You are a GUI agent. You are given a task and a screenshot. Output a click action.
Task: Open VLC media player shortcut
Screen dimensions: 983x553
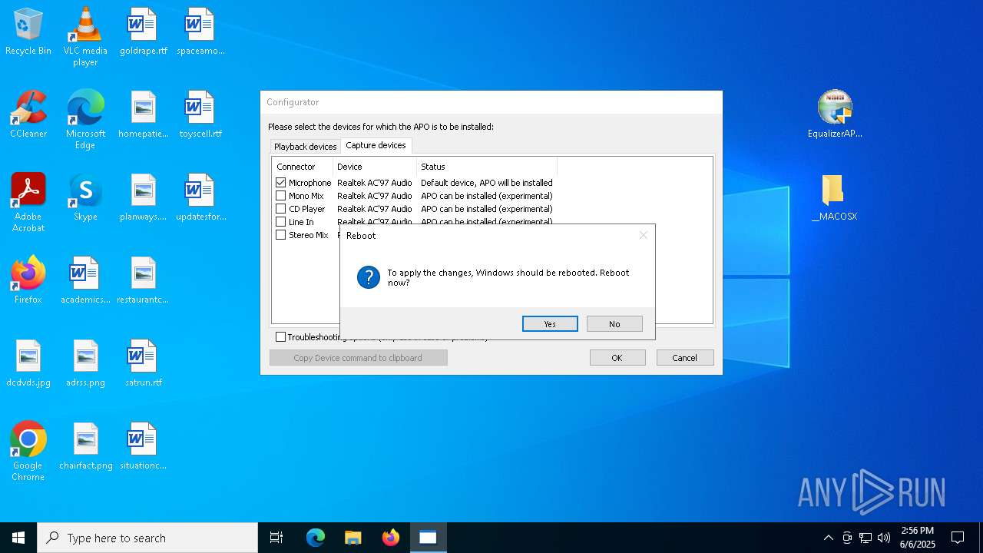pos(85,37)
